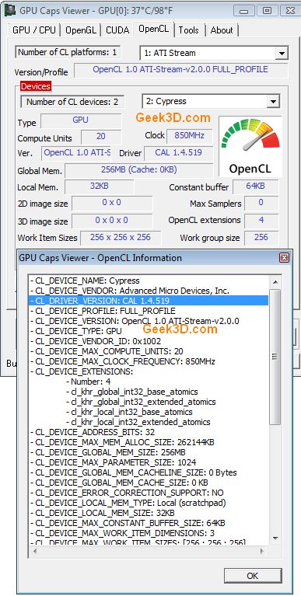
Task: Select the CUDA tab
Action: pyautogui.click(x=117, y=30)
